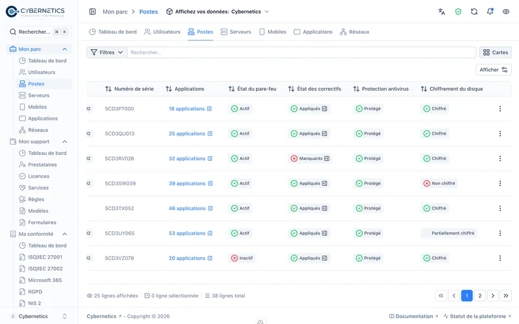Open the Cybernetics organization switcher
The image size is (519, 324).
pyautogui.click(x=39, y=316)
